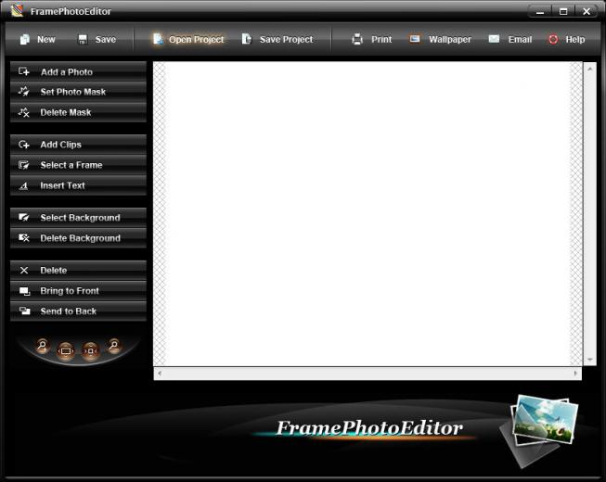
Task: Click the Add a Photo button
Action: (79, 71)
